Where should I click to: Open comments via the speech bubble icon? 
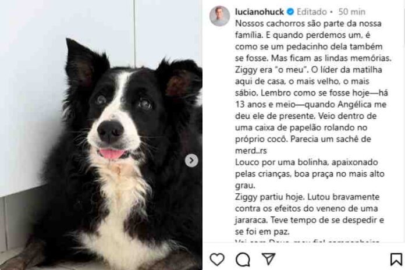click(243, 260)
